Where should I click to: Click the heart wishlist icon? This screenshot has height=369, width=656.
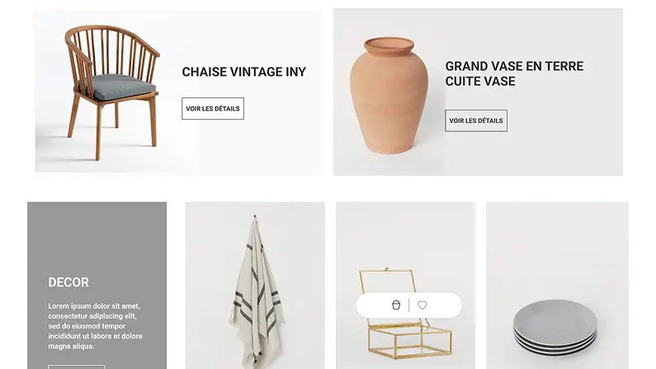[x=422, y=305]
